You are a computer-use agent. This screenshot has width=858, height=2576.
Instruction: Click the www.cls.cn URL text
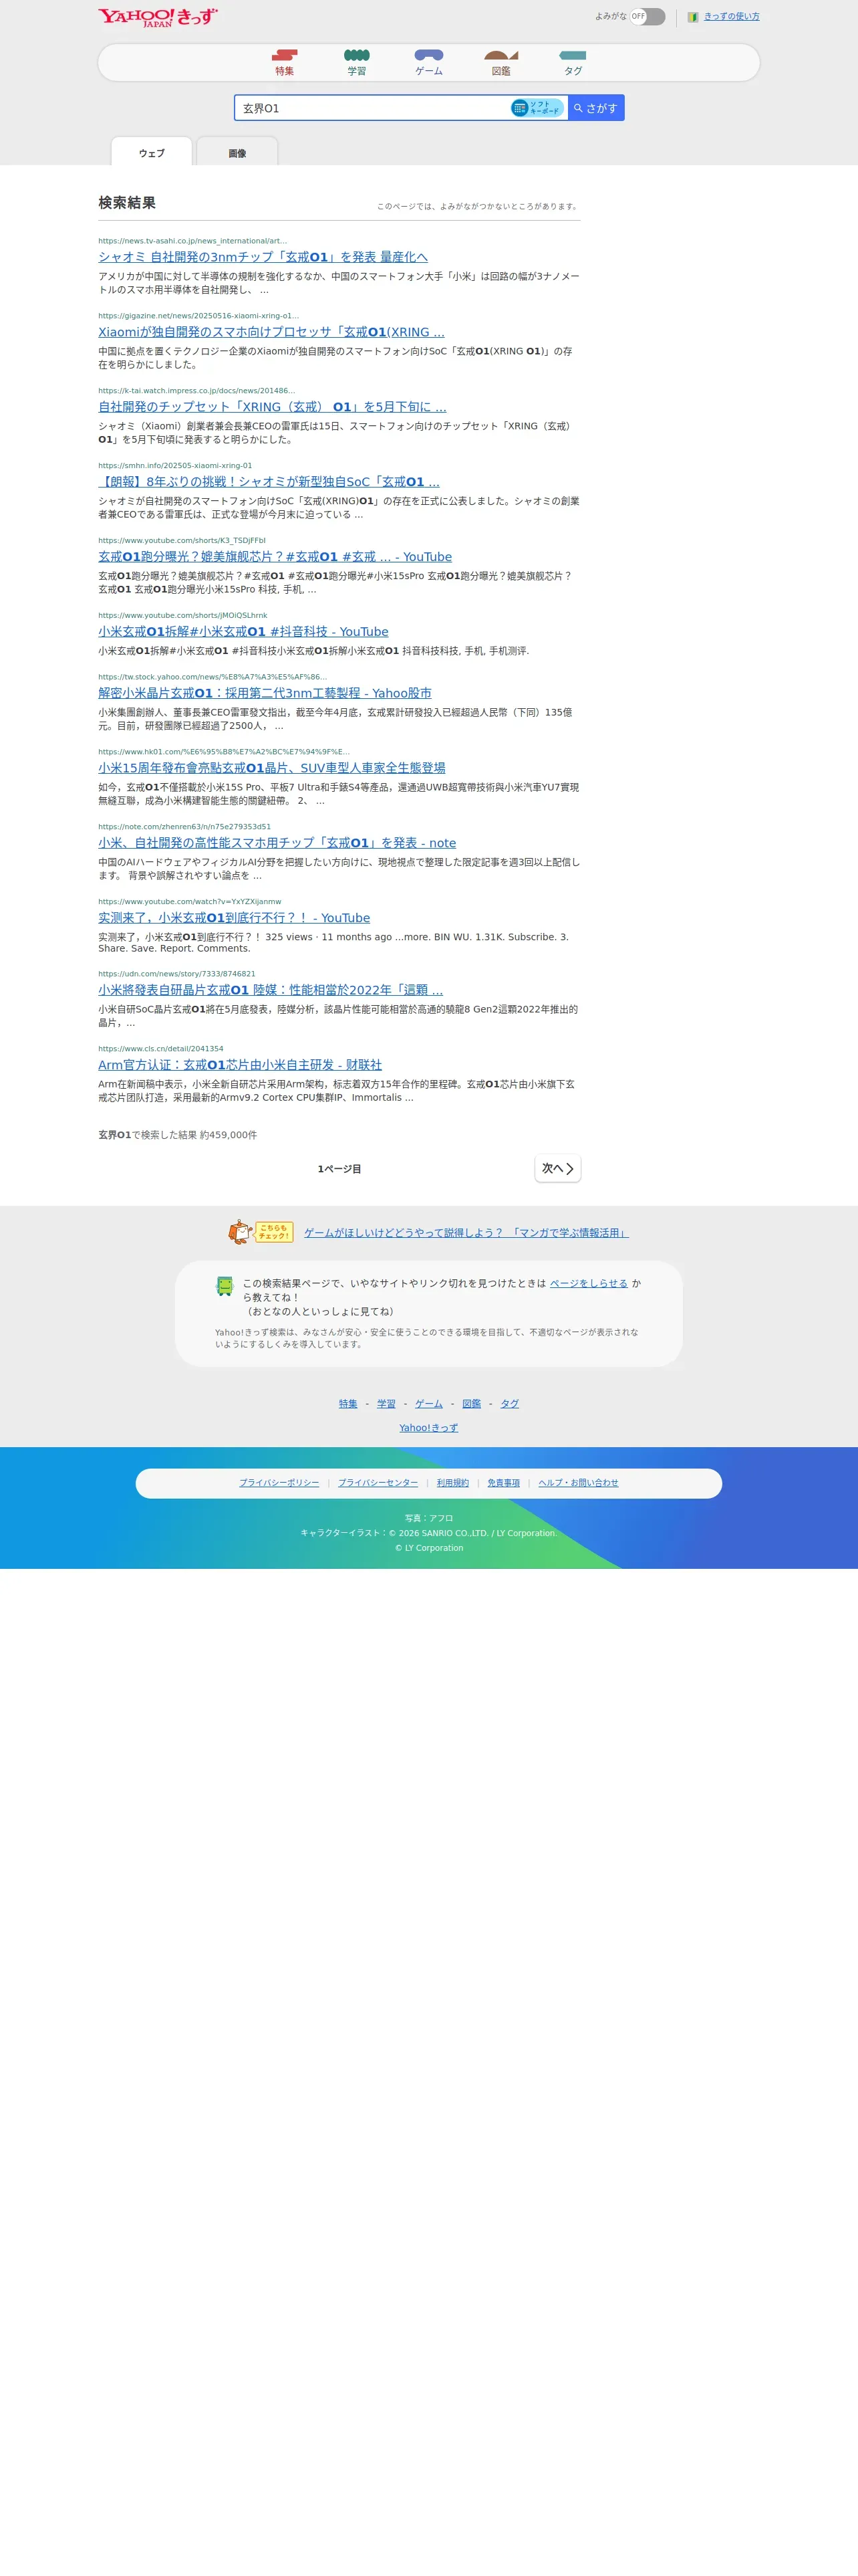(x=161, y=1049)
